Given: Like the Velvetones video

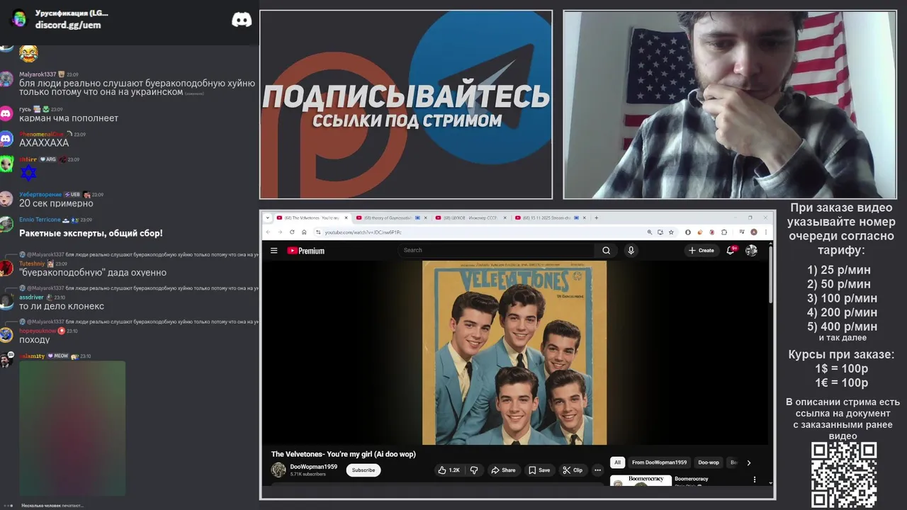Looking at the screenshot, I should (x=449, y=470).
